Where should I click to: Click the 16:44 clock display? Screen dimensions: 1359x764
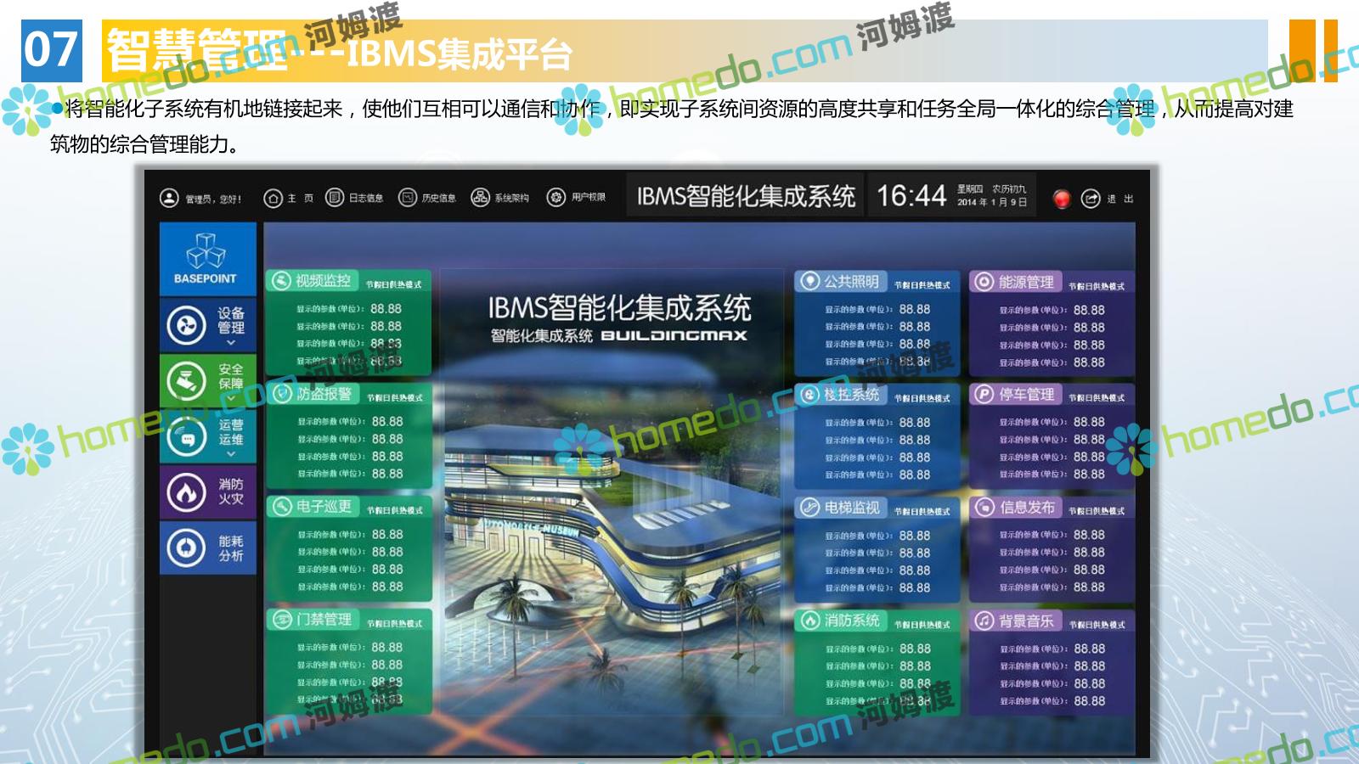pyautogui.click(x=911, y=197)
